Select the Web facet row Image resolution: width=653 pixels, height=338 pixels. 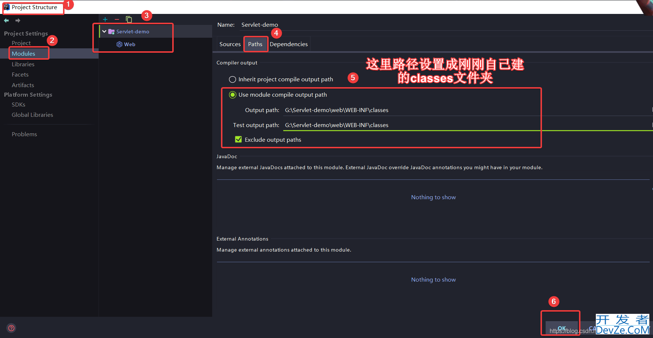click(155, 44)
